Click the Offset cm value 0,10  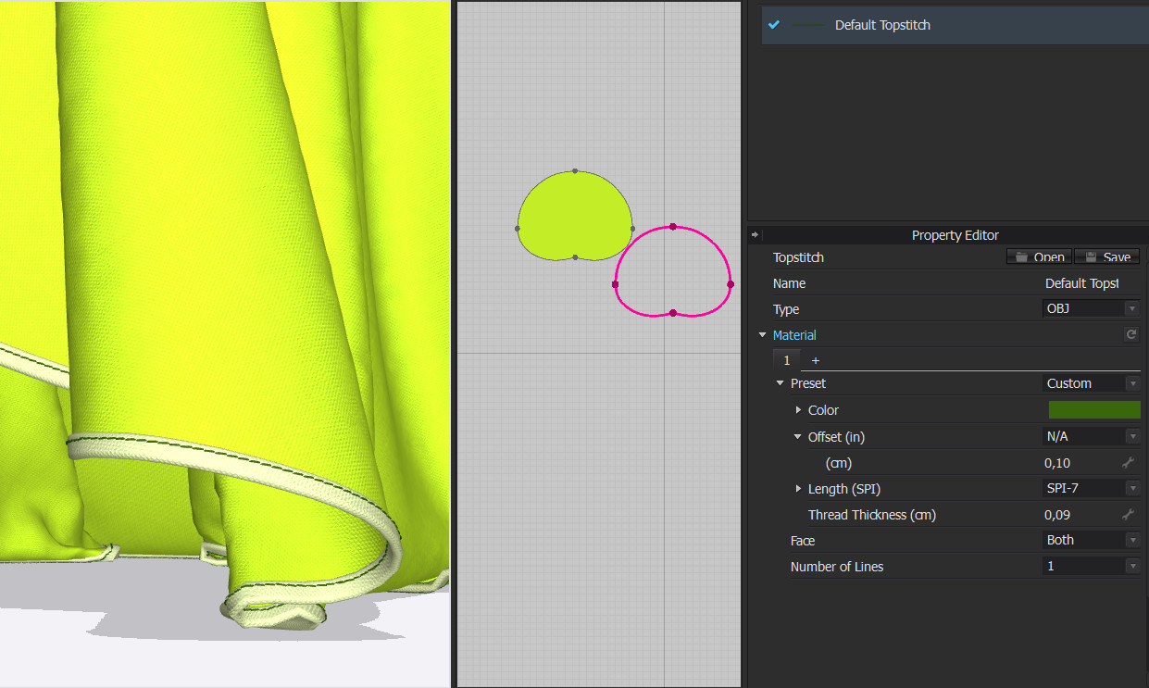pos(1057,462)
